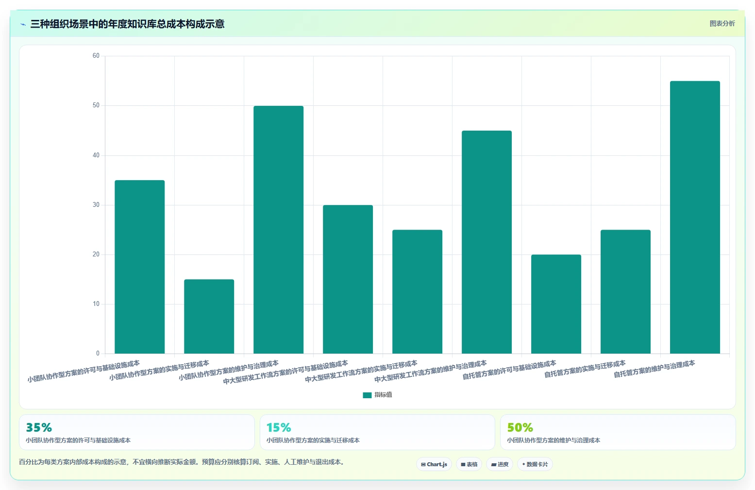The image size is (755, 490).
Task: Click the bar for 中大型研发工作流方案的许可与基础设施成本
Action: [348, 279]
